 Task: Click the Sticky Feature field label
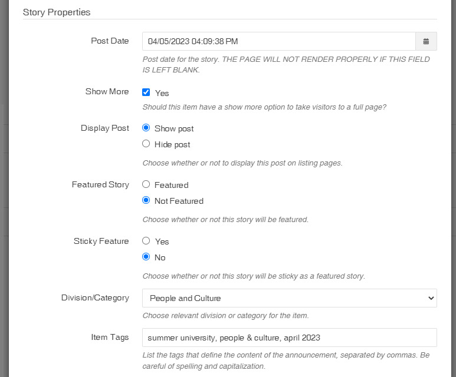pos(101,241)
